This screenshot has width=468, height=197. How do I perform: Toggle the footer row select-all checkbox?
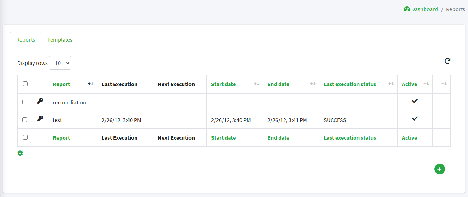[x=25, y=137]
